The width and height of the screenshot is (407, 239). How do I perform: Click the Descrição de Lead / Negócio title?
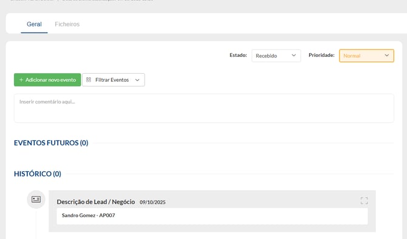point(96,201)
